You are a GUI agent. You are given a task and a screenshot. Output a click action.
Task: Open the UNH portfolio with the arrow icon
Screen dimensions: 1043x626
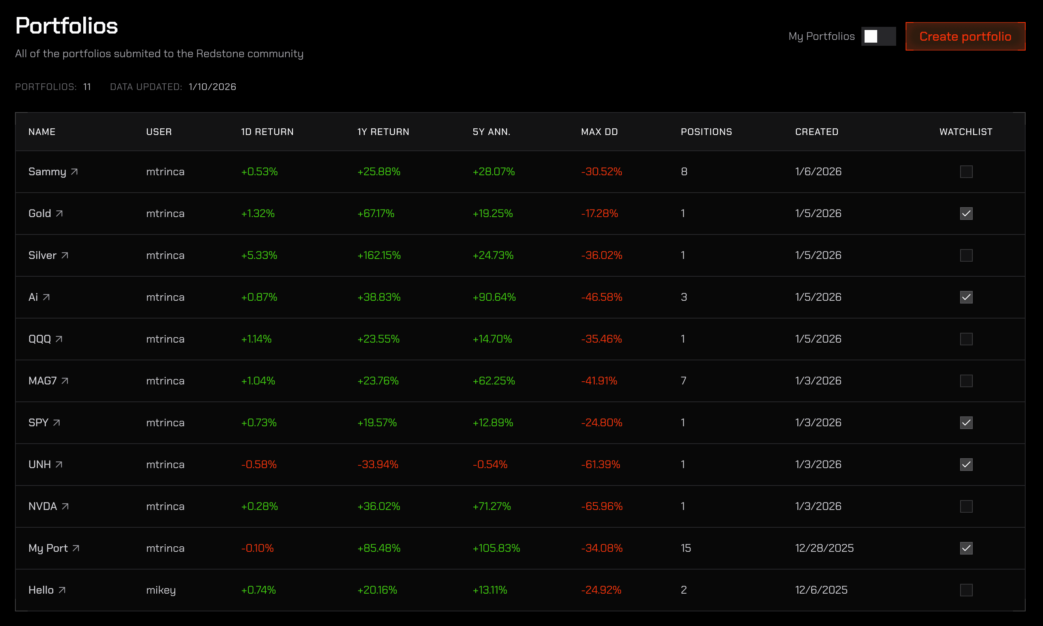[59, 464]
